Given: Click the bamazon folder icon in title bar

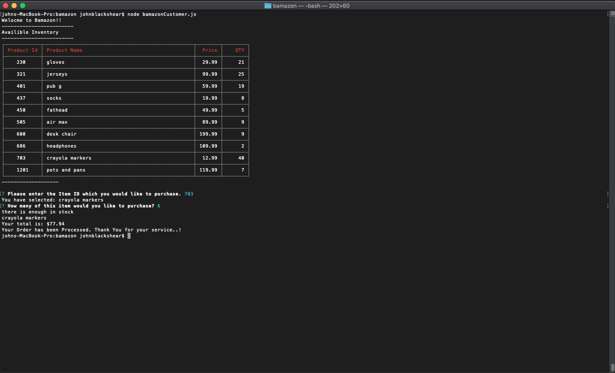Looking at the screenshot, I should tap(268, 6).
